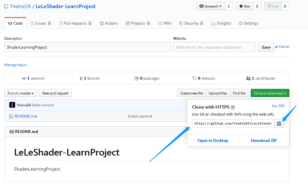The height and width of the screenshot is (190, 308).
Task: View the 1 commit history
Action: 33,78
